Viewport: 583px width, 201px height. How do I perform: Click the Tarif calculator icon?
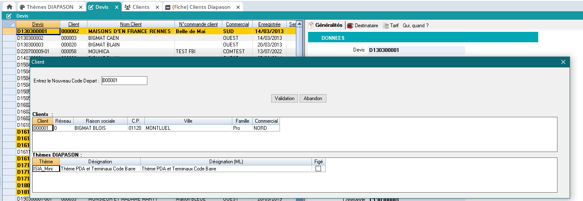(386, 26)
